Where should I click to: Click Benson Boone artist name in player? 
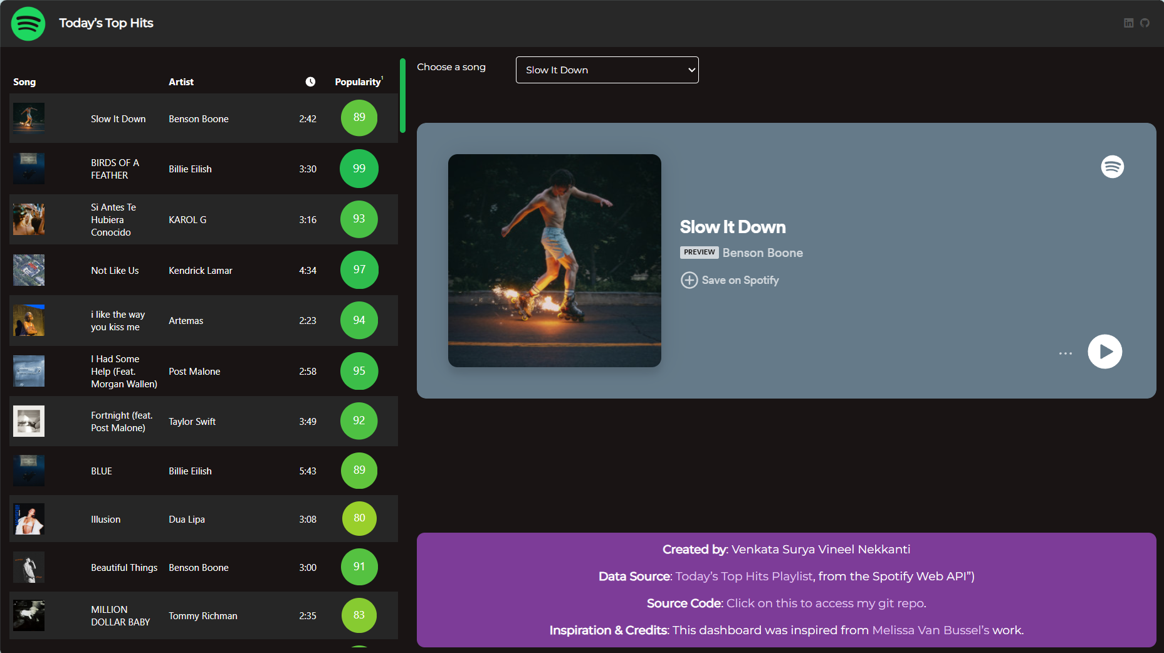[763, 253]
